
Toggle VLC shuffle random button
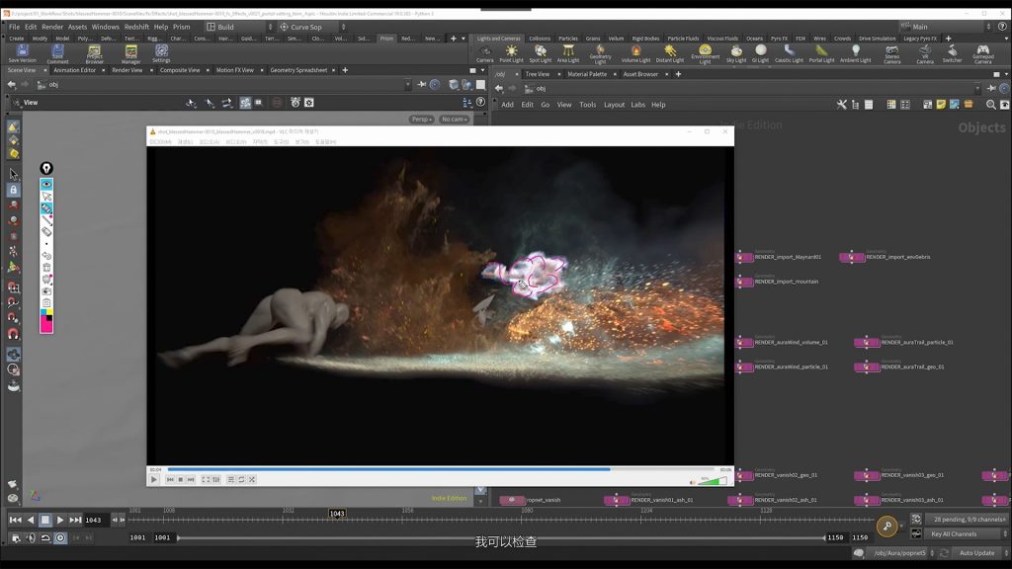252,479
